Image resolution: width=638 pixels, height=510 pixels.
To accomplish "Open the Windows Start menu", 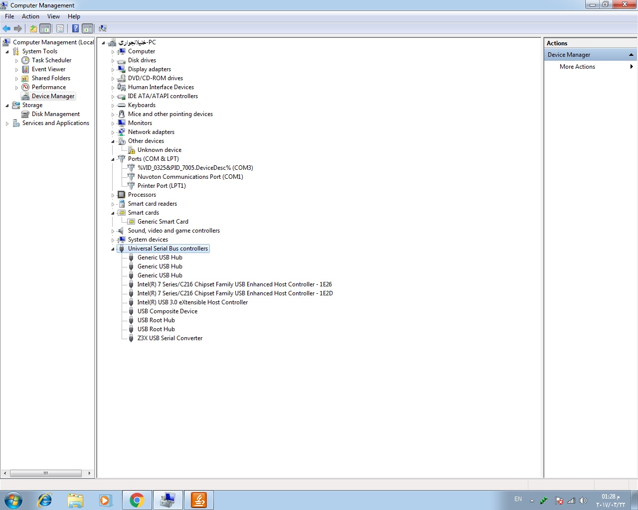I will coord(13,500).
